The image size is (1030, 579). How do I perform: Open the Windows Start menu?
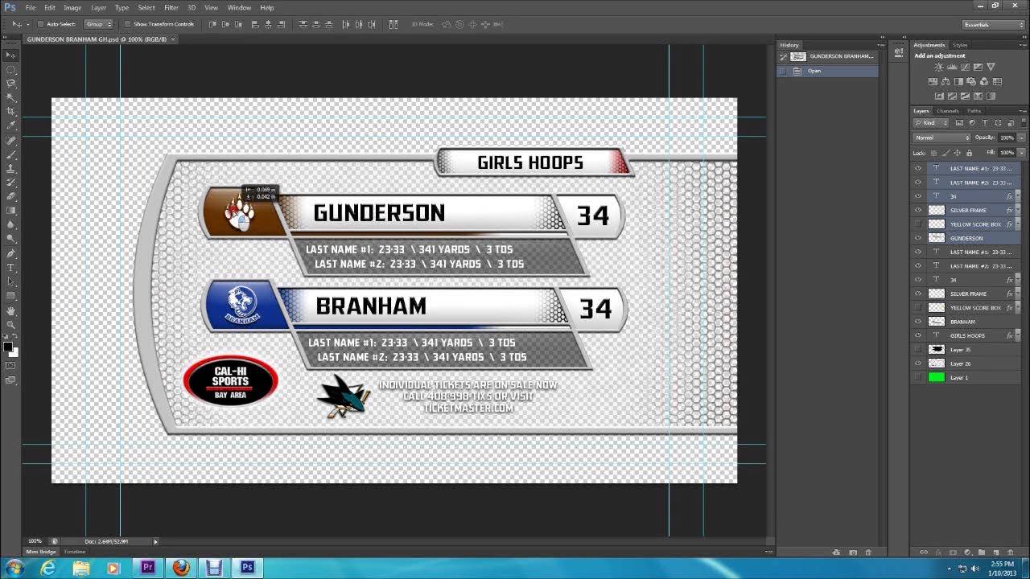(x=14, y=568)
